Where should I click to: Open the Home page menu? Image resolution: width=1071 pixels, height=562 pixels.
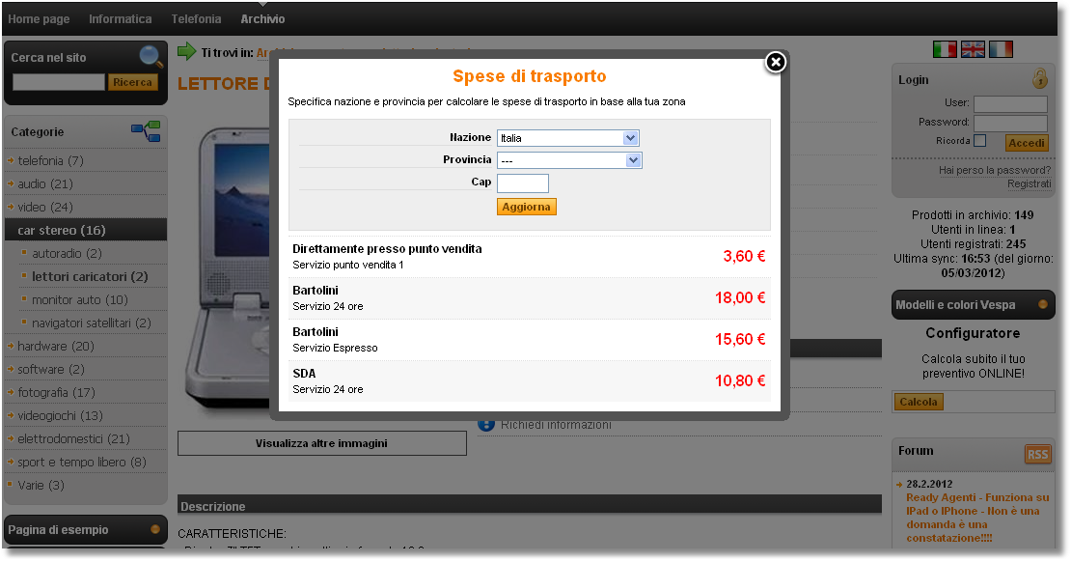[x=39, y=19]
